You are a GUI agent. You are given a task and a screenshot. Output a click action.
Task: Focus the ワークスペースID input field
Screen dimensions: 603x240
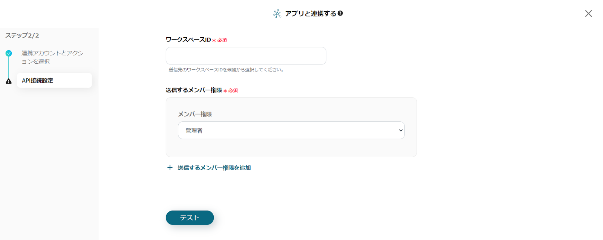pyautogui.click(x=246, y=56)
